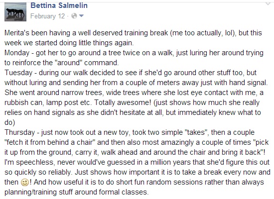
Task: Click the words "rubbish can" in the post
Action: pos(23,102)
